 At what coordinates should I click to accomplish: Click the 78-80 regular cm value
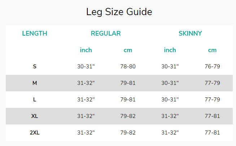128,67
